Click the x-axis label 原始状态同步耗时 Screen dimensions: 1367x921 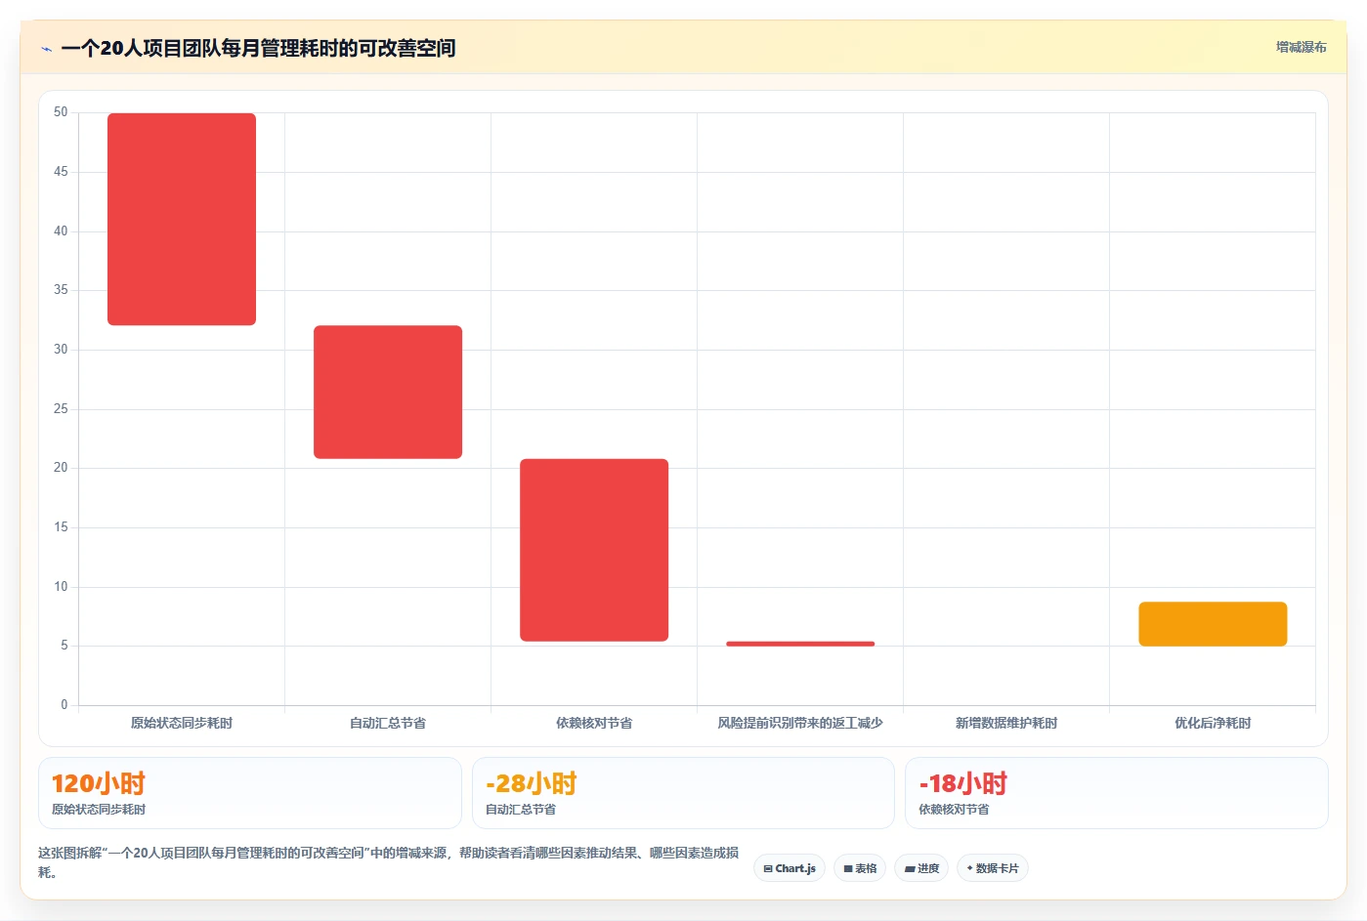[182, 723]
